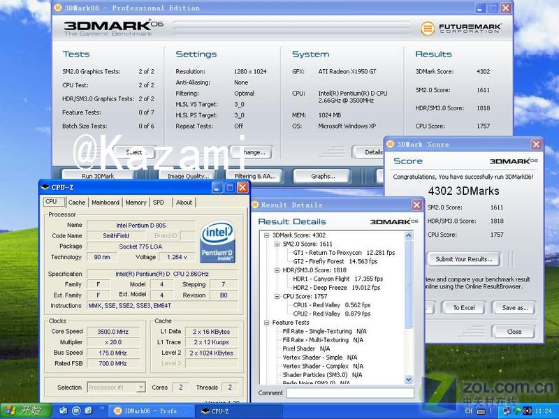Click Futuremark Corporation logo
This screenshot has width=559, height=419.
pos(460,29)
